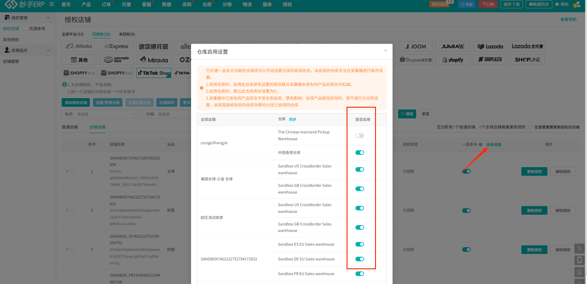Select the Lazada platform logo
This screenshot has width=587, height=284.
pyautogui.click(x=490, y=46)
